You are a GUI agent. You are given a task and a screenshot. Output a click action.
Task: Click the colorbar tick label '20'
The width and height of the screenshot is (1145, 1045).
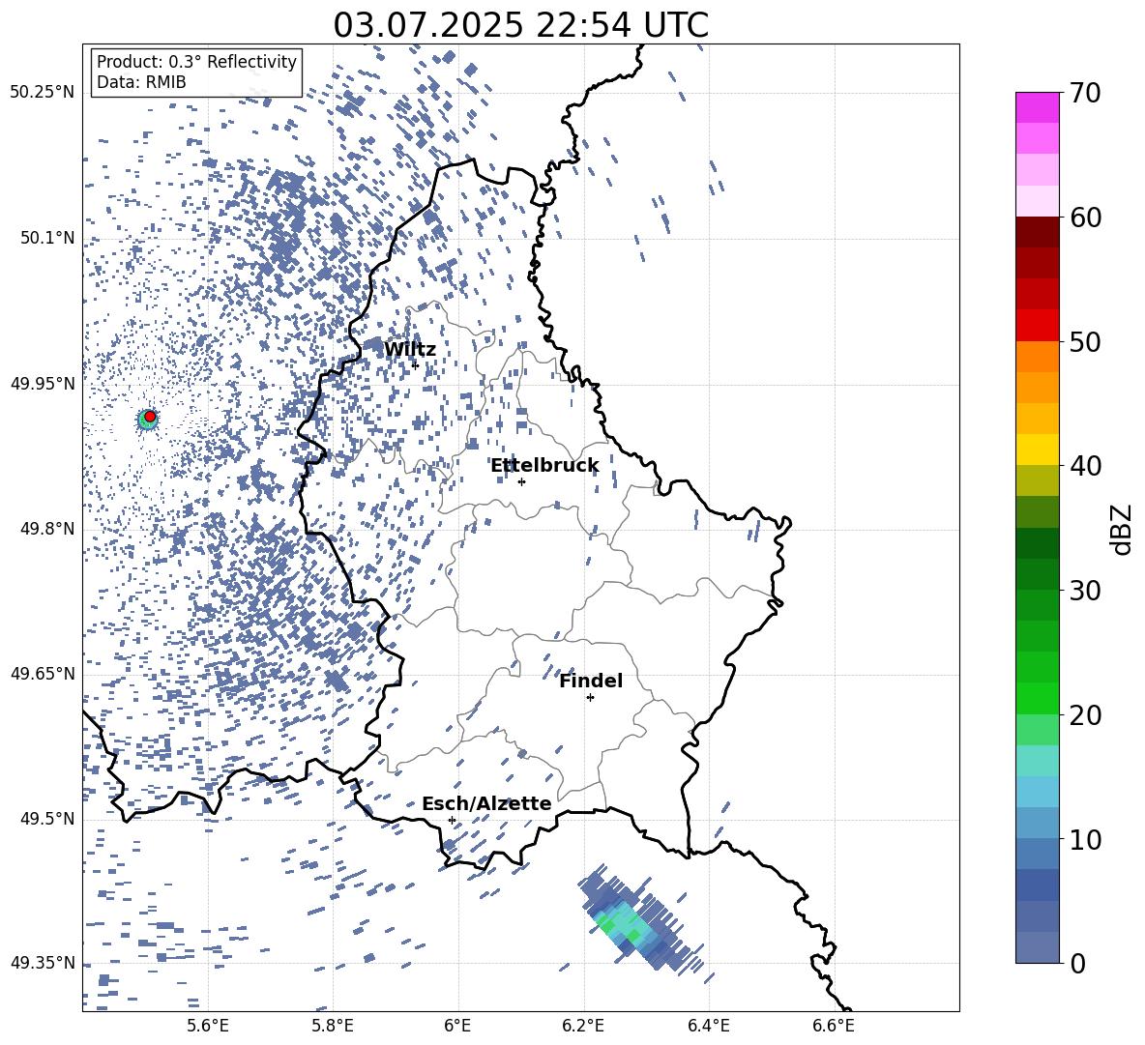[x=1086, y=715]
